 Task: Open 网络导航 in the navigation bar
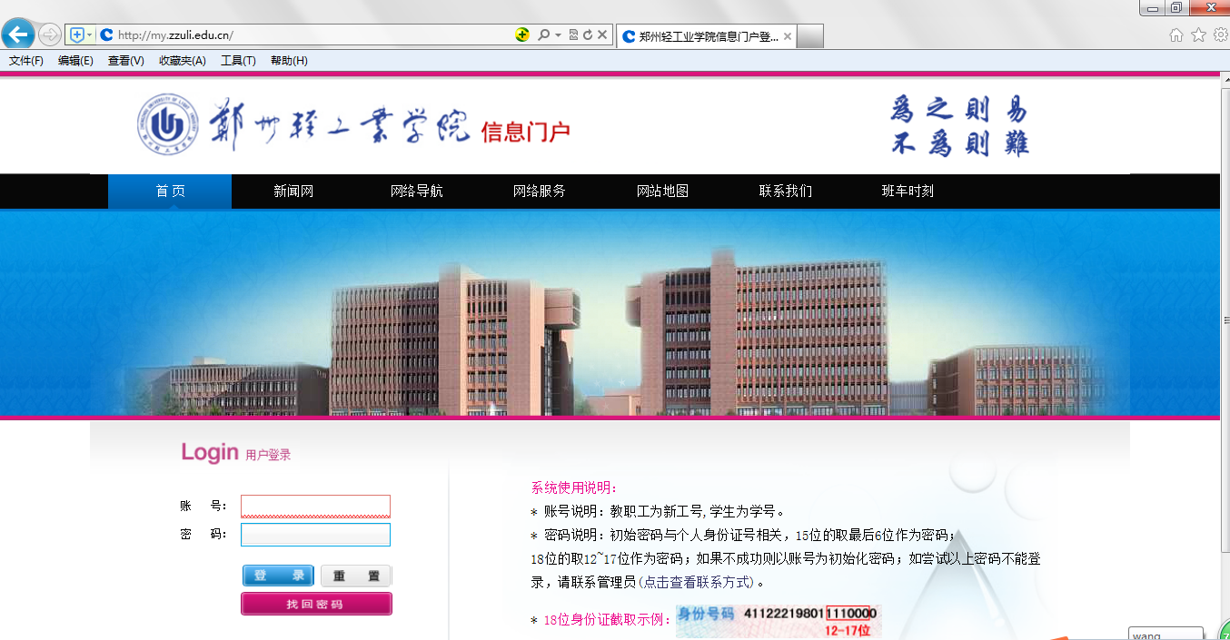click(x=417, y=192)
